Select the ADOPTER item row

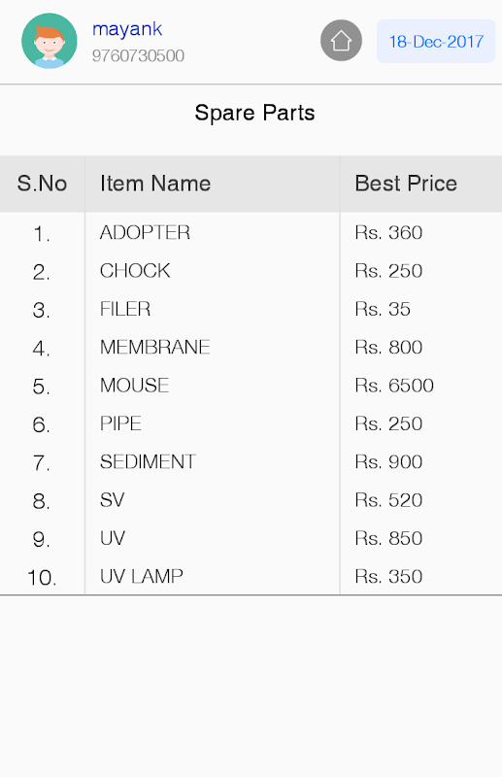coord(251,232)
